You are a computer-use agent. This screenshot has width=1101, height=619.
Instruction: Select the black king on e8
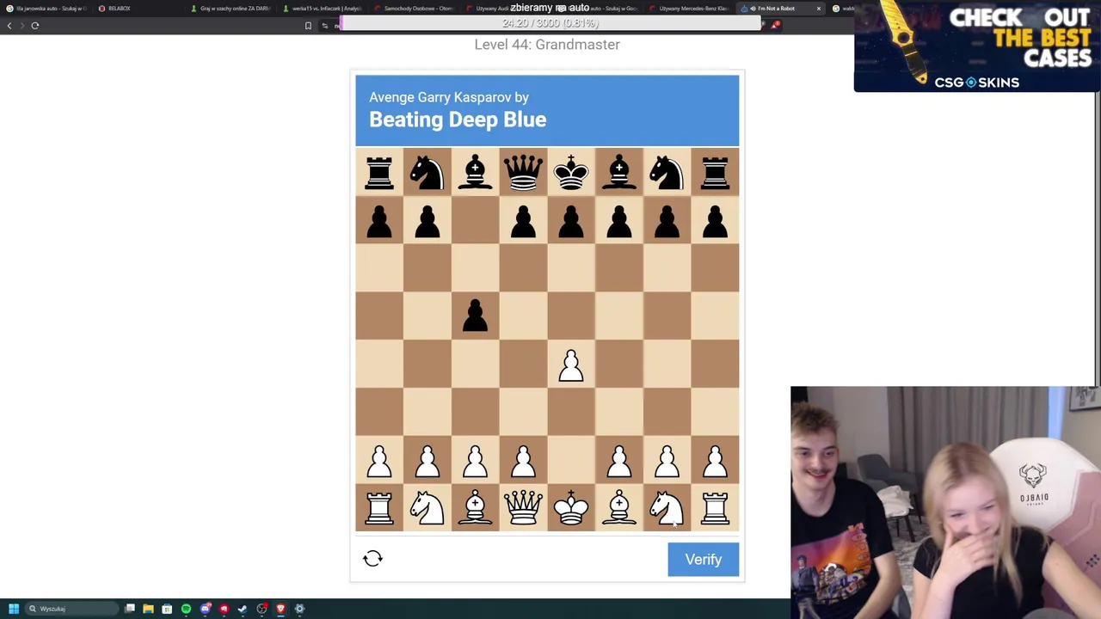(571, 173)
